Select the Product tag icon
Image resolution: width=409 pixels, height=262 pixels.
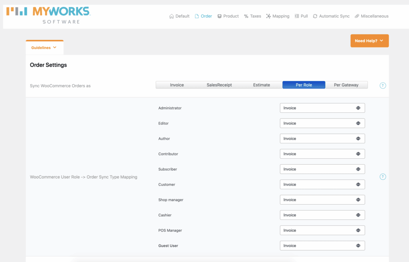(x=219, y=16)
